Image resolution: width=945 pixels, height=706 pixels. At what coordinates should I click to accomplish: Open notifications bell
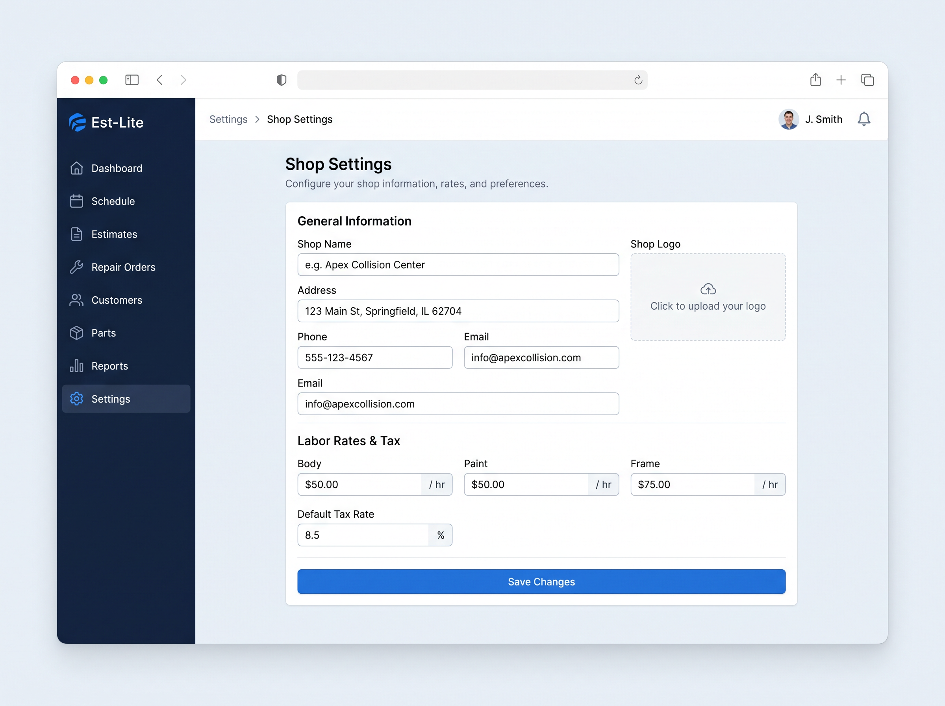click(x=864, y=119)
